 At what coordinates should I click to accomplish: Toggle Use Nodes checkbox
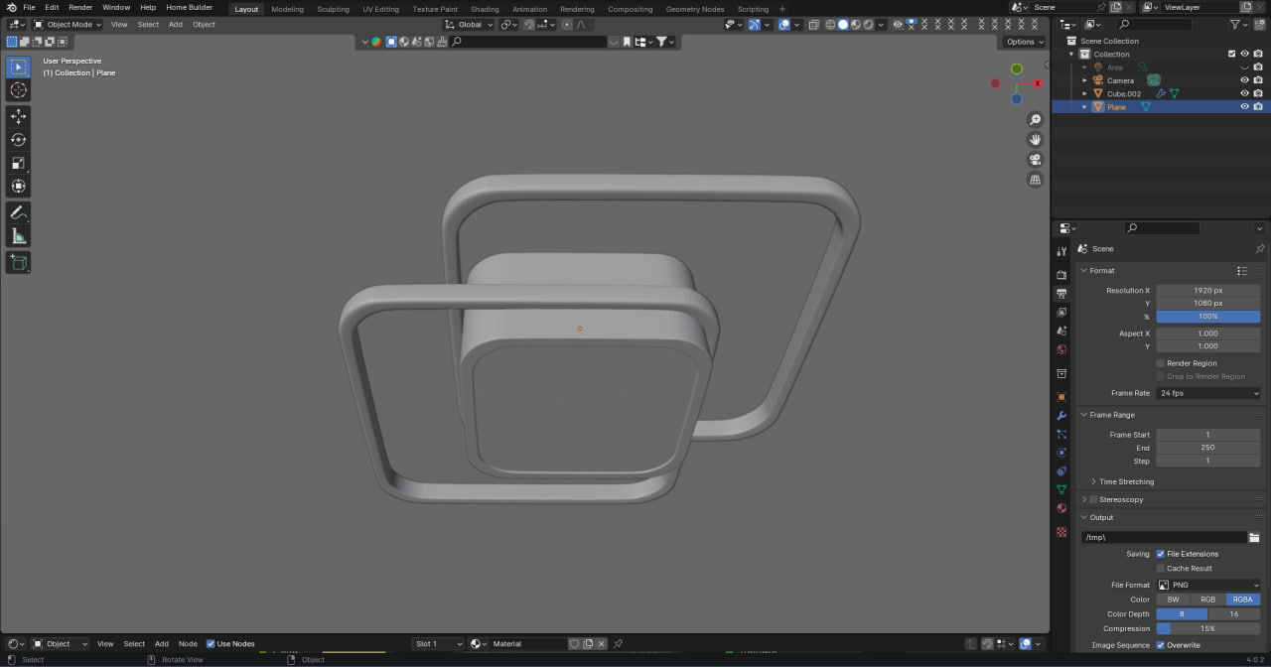211,644
